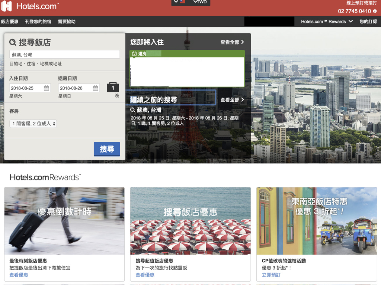Click the search magnifier icon beside 搜尋飯店
The image size is (381, 285).
(x=13, y=42)
